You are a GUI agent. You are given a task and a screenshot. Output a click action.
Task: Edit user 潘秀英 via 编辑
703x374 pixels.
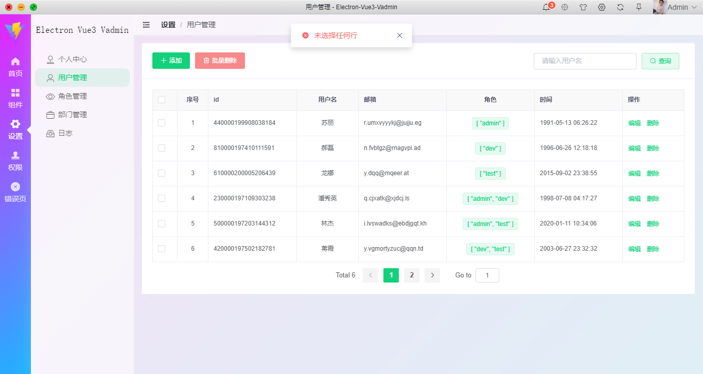pyautogui.click(x=635, y=199)
